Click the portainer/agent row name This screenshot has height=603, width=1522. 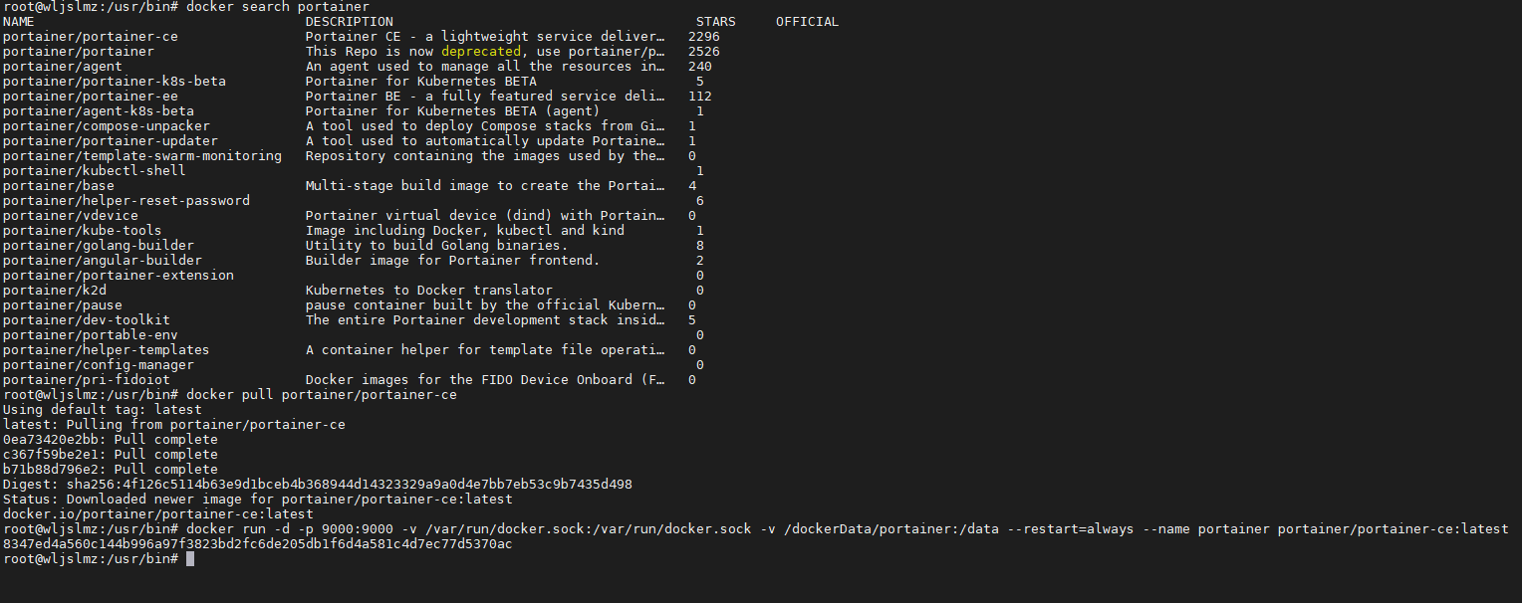(63, 66)
